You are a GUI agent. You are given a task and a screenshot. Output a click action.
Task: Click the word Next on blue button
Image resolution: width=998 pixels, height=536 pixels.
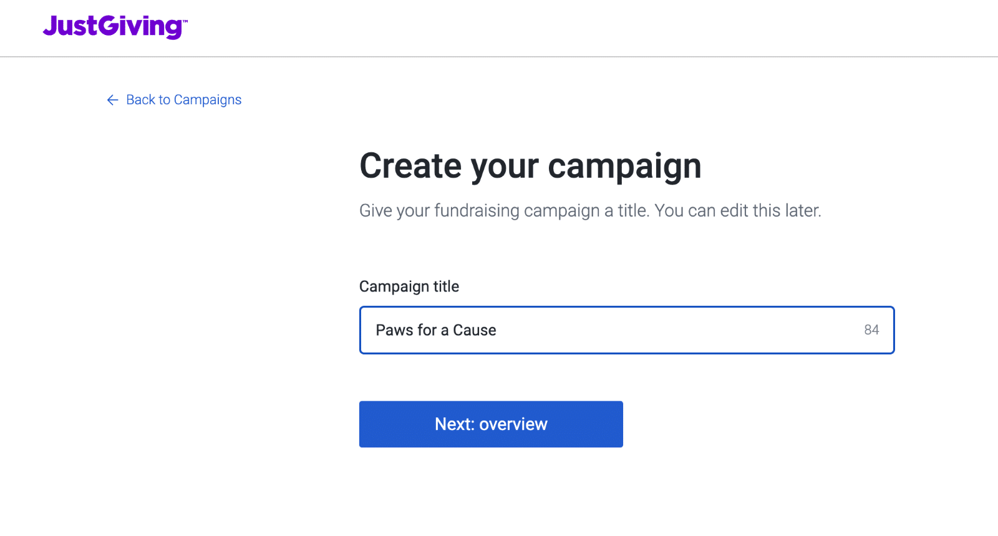[455, 424]
